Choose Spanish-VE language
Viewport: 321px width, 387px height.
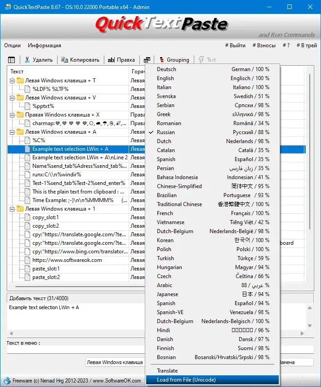click(213, 312)
